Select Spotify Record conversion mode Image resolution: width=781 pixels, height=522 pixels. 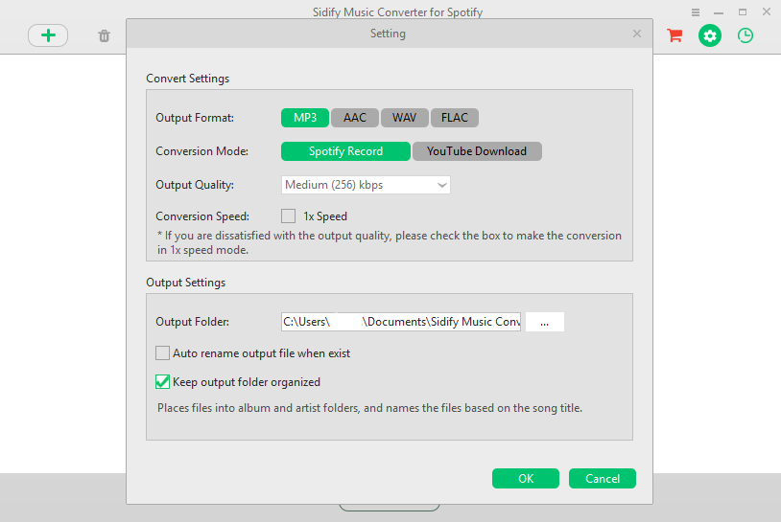345,151
